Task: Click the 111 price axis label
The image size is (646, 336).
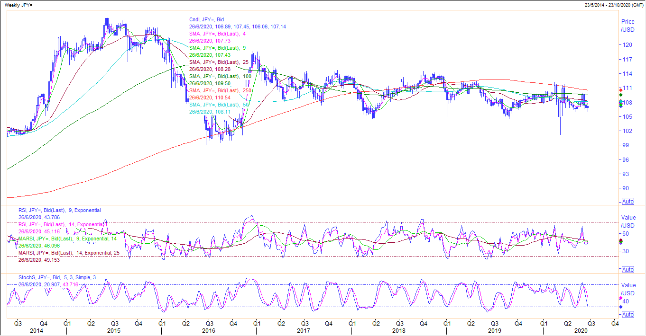Action: click(627, 88)
